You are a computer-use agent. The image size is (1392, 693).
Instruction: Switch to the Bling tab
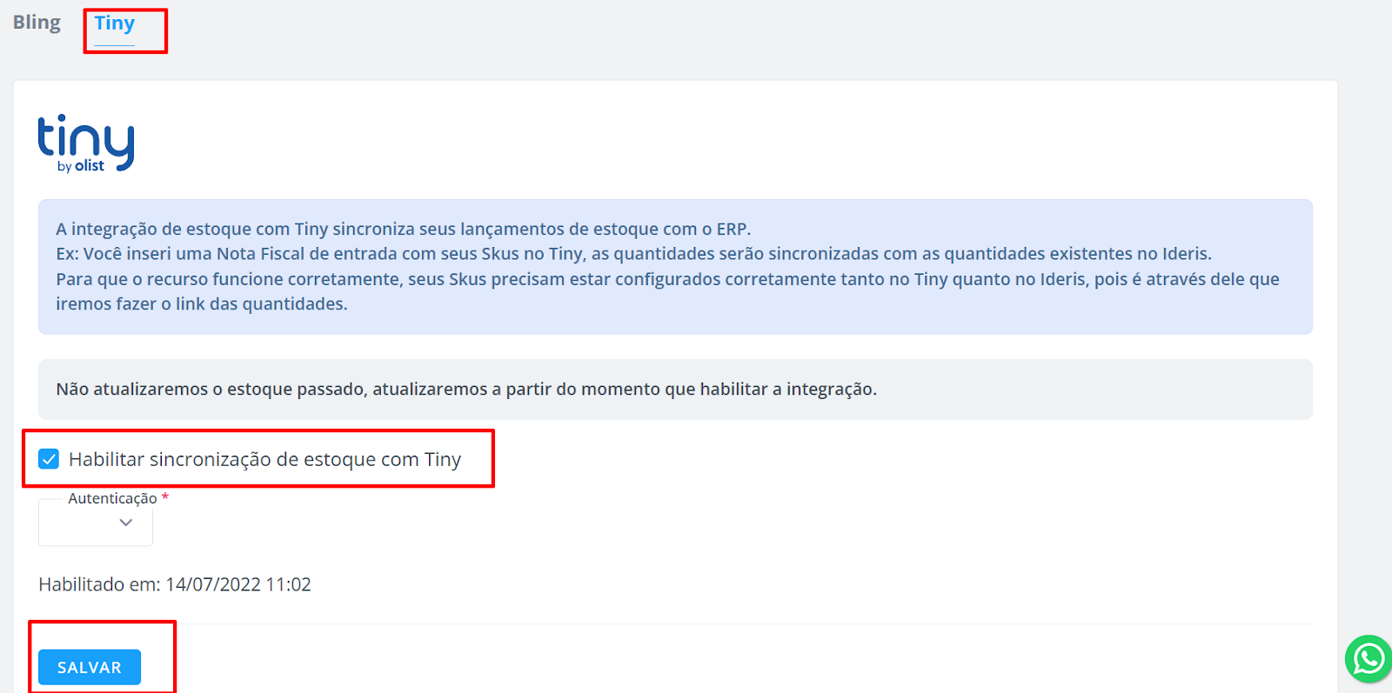point(37,23)
